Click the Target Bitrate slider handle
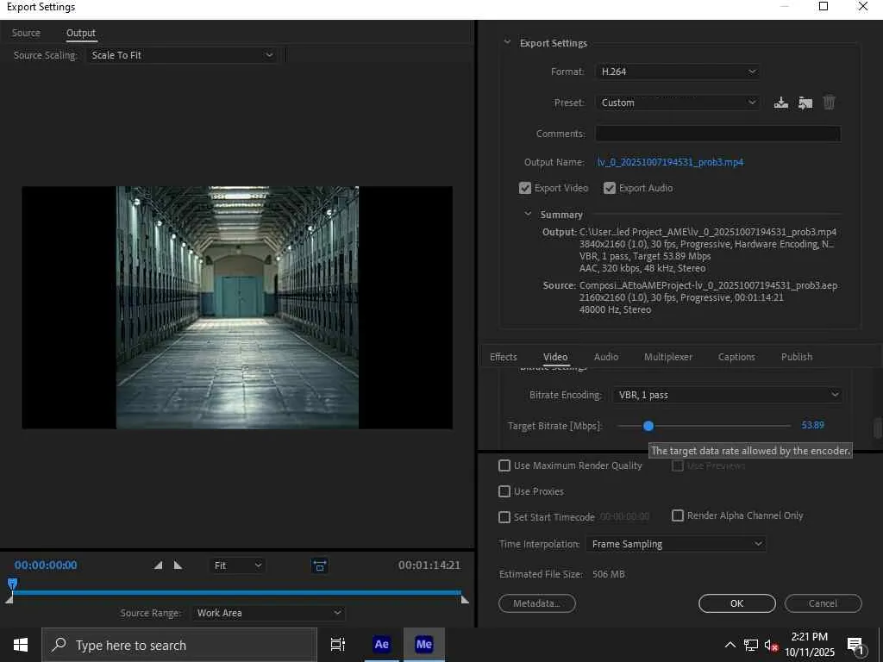883x662 pixels. (648, 426)
